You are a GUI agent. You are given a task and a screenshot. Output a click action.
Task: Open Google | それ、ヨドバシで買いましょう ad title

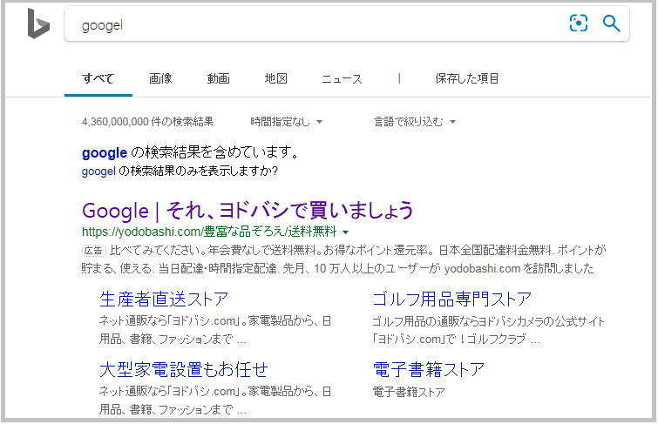[x=248, y=210]
